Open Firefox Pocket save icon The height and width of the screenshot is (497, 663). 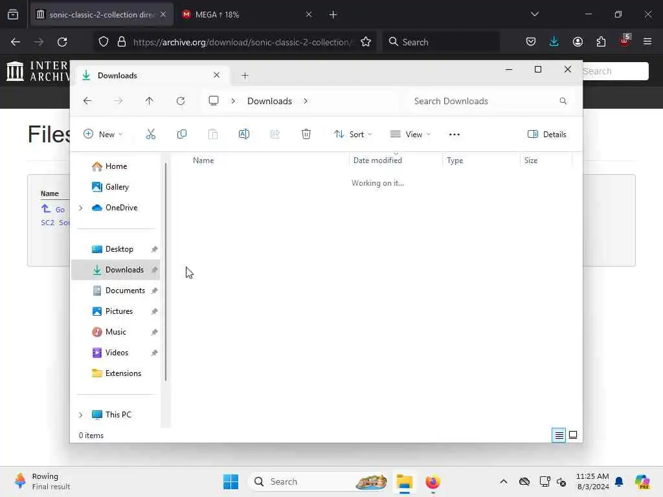click(531, 42)
